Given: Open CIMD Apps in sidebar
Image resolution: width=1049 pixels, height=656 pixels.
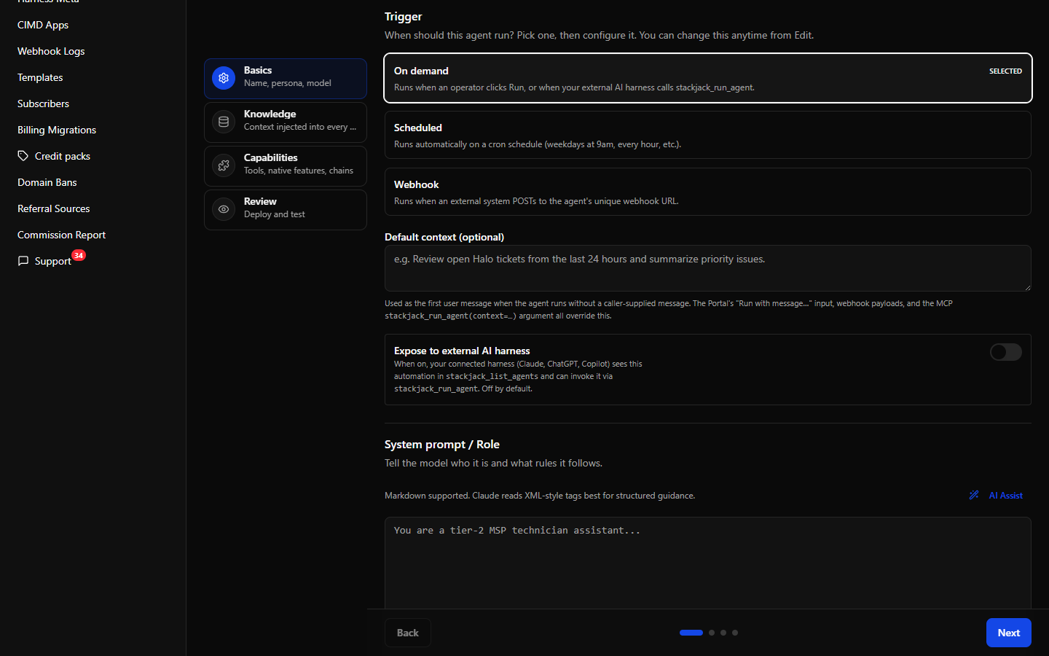Looking at the screenshot, I should [x=43, y=25].
